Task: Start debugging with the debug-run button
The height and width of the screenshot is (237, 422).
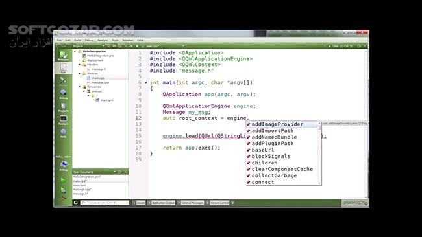Action: (x=63, y=190)
